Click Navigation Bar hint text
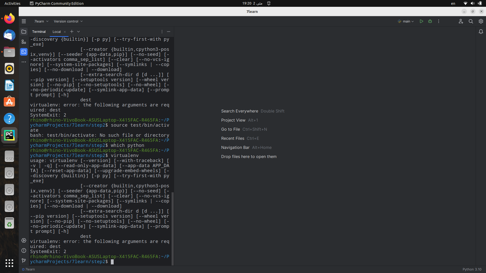Screen dimensions: 486x273 235,147
